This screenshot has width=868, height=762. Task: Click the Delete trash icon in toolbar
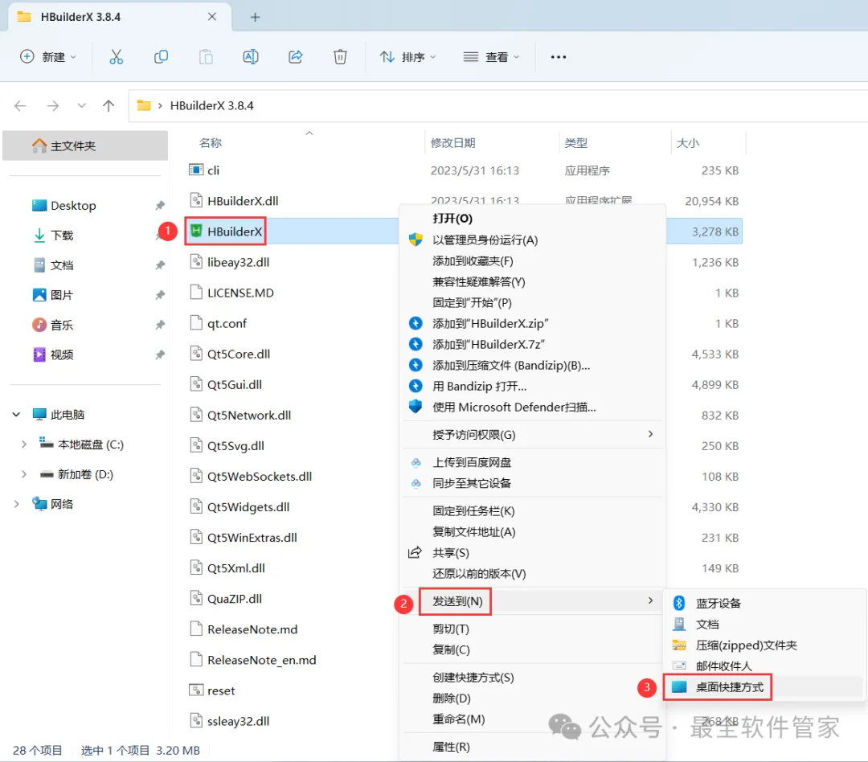point(341,57)
